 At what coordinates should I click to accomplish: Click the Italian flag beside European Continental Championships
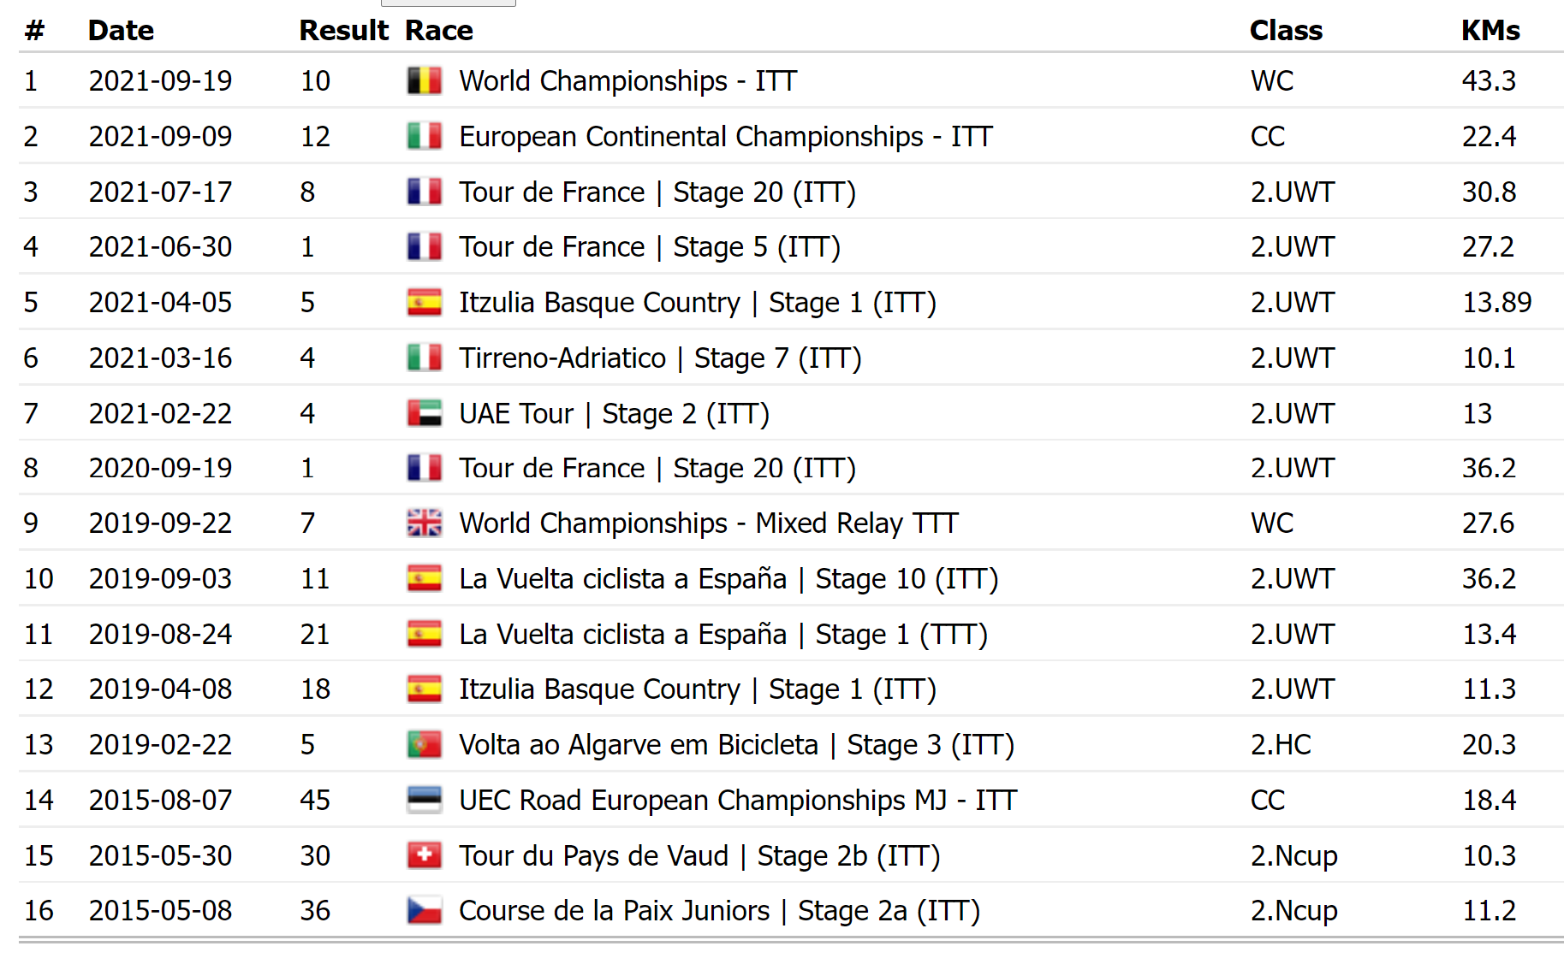click(424, 137)
